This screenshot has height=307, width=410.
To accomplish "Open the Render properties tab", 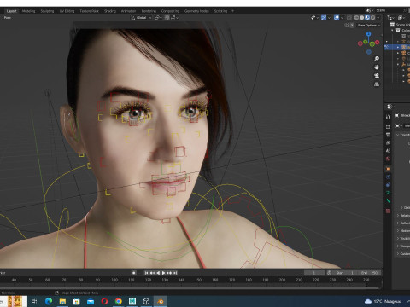I will pyautogui.click(x=388, y=126).
